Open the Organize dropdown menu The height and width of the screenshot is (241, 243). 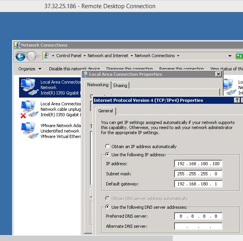click(x=30, y=69)
